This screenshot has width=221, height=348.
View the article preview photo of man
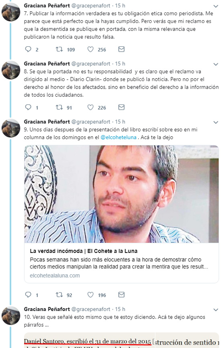121,194
